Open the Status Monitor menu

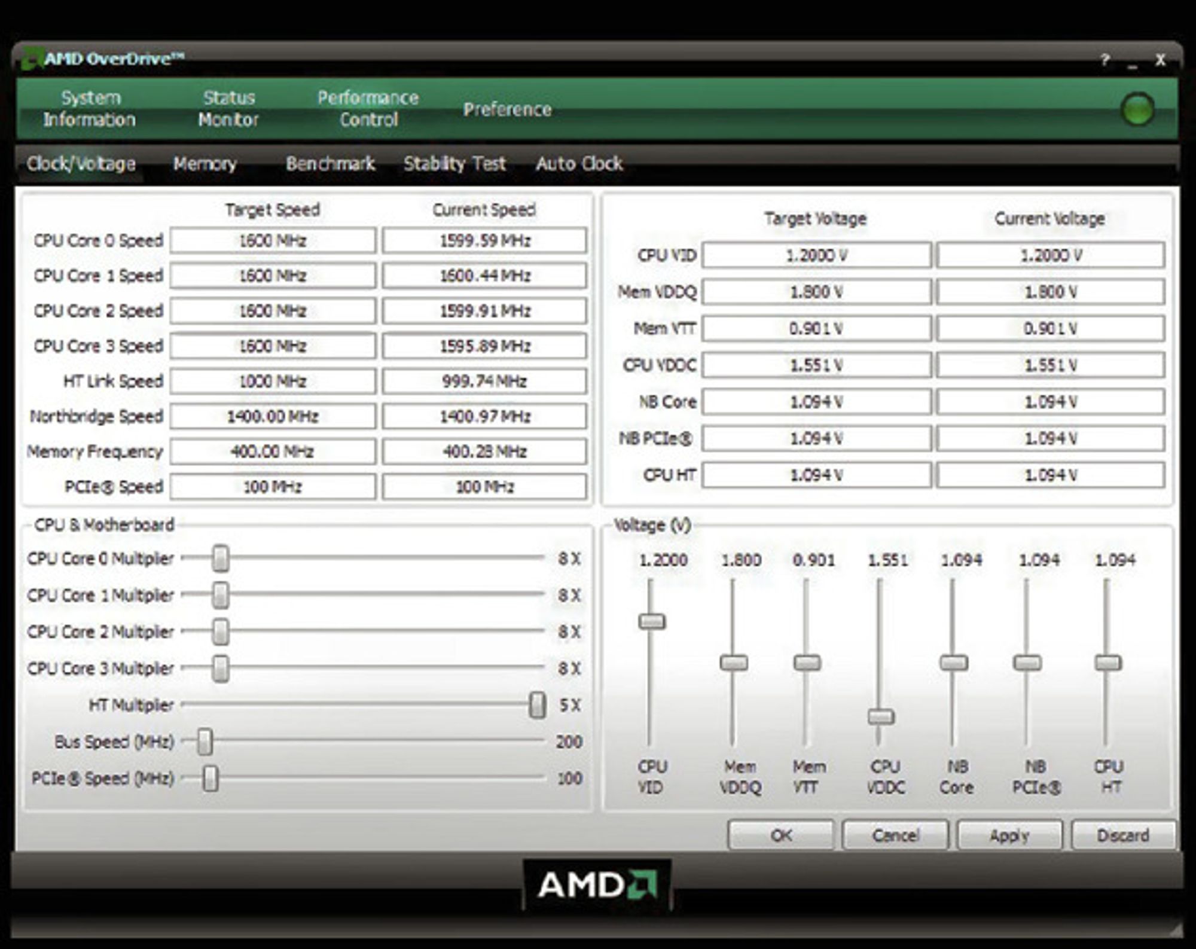pos(228,109)
